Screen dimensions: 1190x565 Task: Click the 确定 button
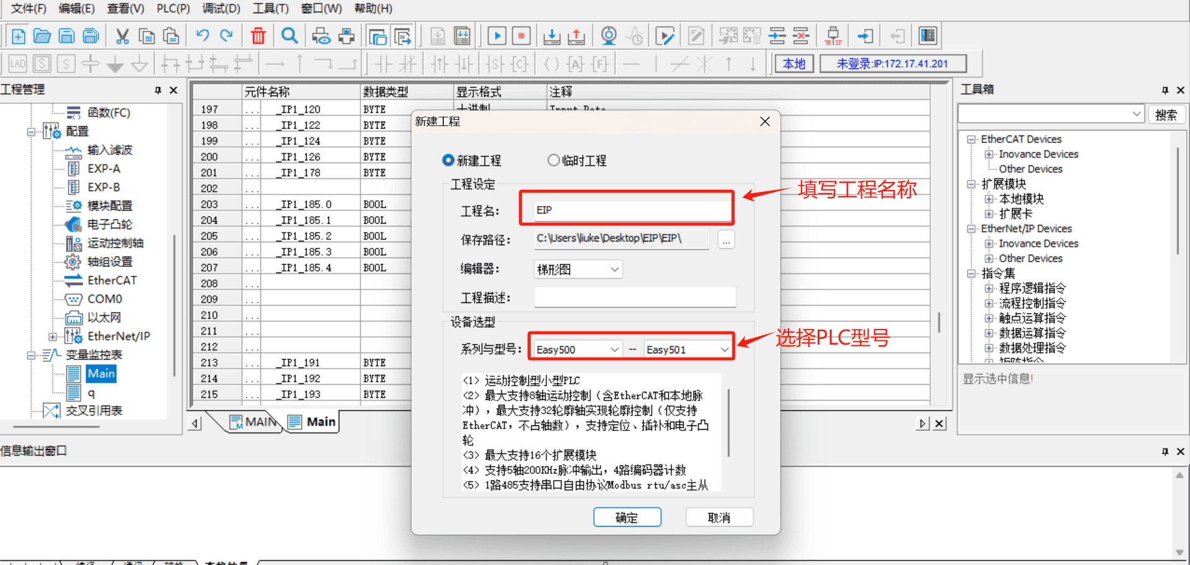pyautogui.click(x=627, y=517)
